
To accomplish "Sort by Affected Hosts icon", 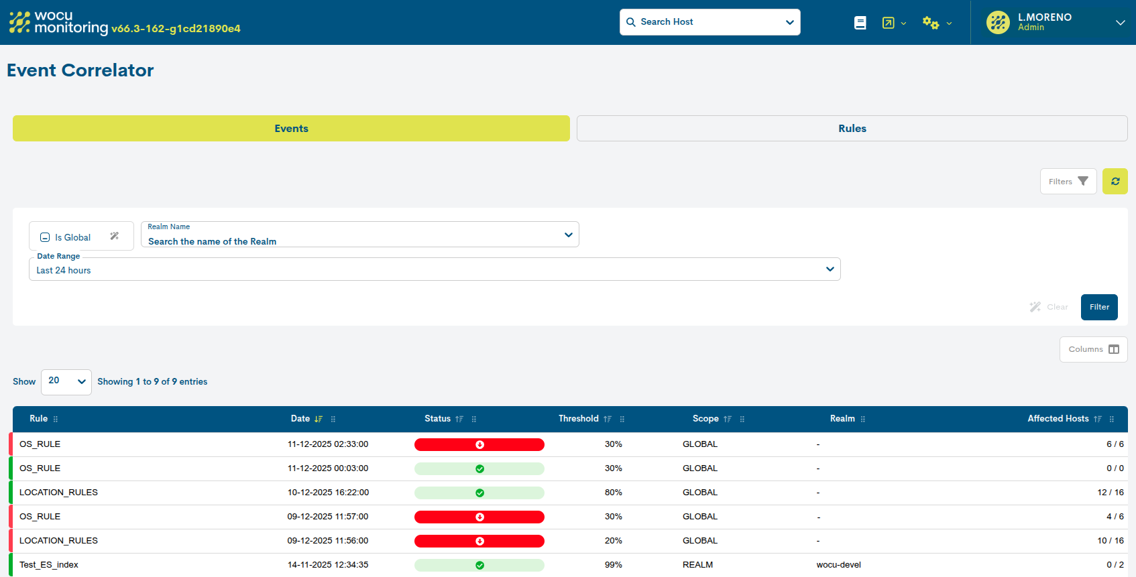I will coord(1098,419).
